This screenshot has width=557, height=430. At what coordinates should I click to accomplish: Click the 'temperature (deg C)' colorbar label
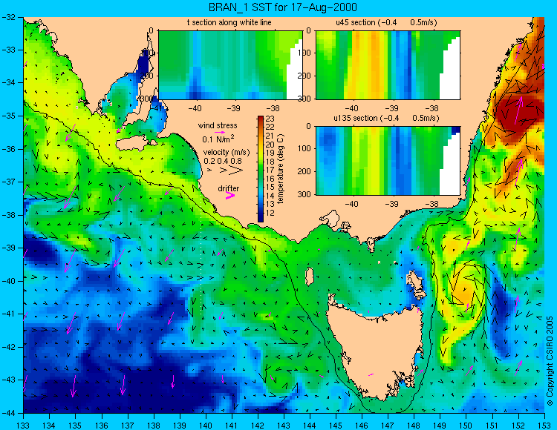click(281, 169)
